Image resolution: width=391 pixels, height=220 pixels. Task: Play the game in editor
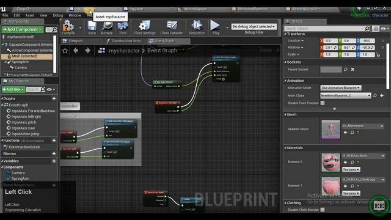(216, 27)
